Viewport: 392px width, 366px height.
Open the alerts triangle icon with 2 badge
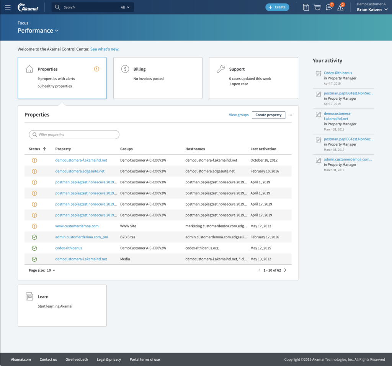[x=341, y=7]
